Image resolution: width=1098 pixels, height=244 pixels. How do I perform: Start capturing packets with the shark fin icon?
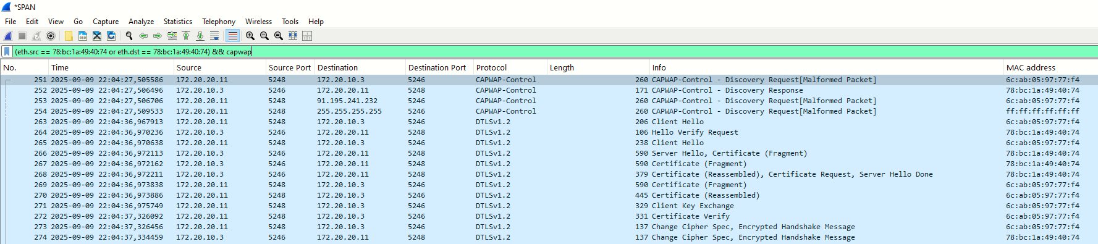pos(9,36)
